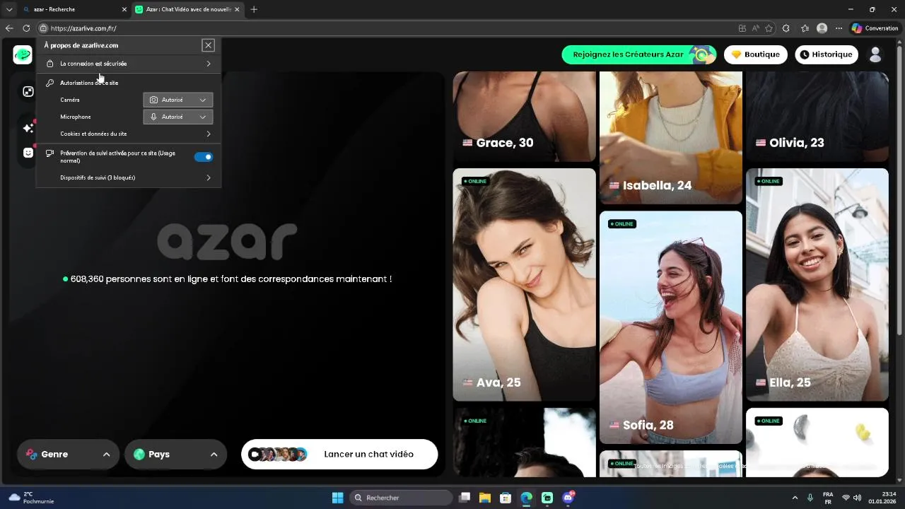The width and height of the screenshot is (905, 509).
Task: Click Ava, 25 profile card
Action: 524,284
